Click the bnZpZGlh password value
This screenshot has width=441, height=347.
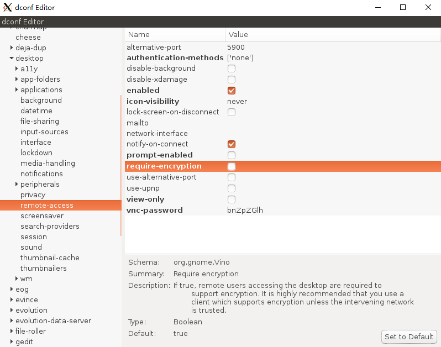pyautogui.click(x=245, y=210)
